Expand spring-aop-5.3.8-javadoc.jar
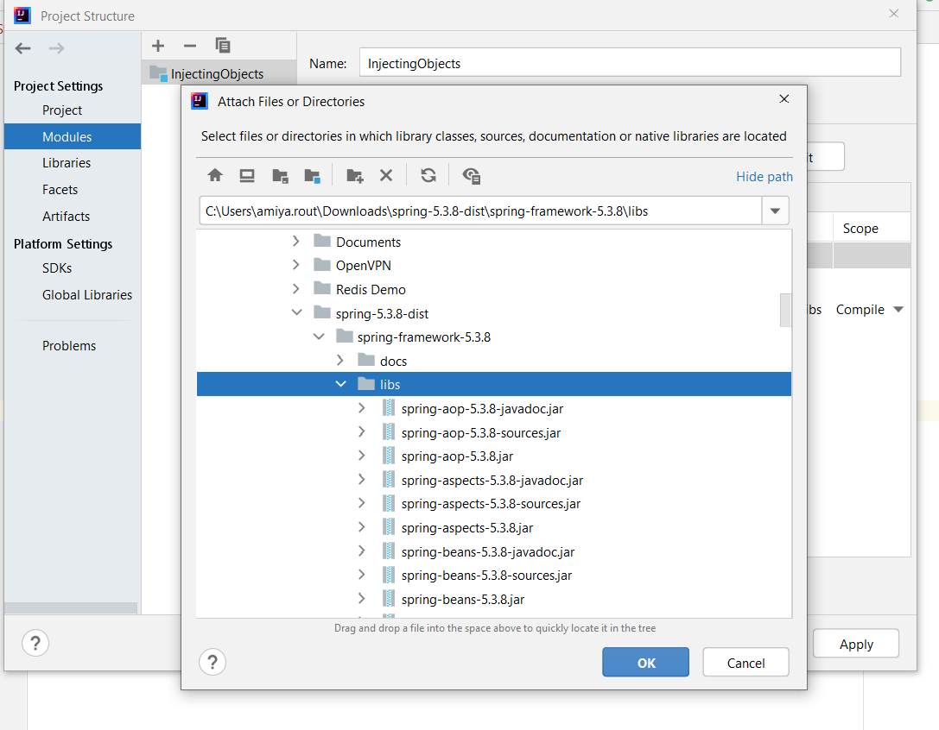 [362, 408]
